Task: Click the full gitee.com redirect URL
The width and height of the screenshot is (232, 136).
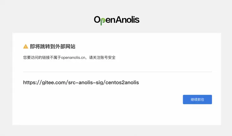Action: pyautogui.click(x=81, y=82)
